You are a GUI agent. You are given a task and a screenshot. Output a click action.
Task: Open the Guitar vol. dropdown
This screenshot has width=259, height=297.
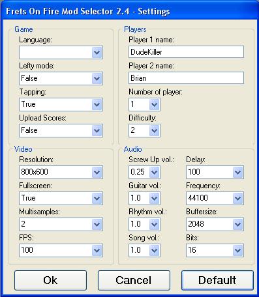tap(144, 198)
